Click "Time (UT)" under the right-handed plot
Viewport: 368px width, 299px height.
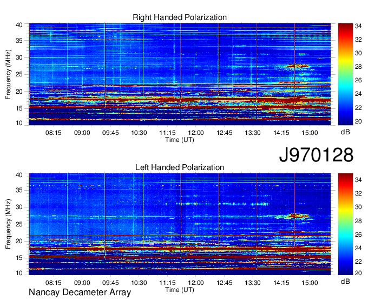click(x=180, y=140)
